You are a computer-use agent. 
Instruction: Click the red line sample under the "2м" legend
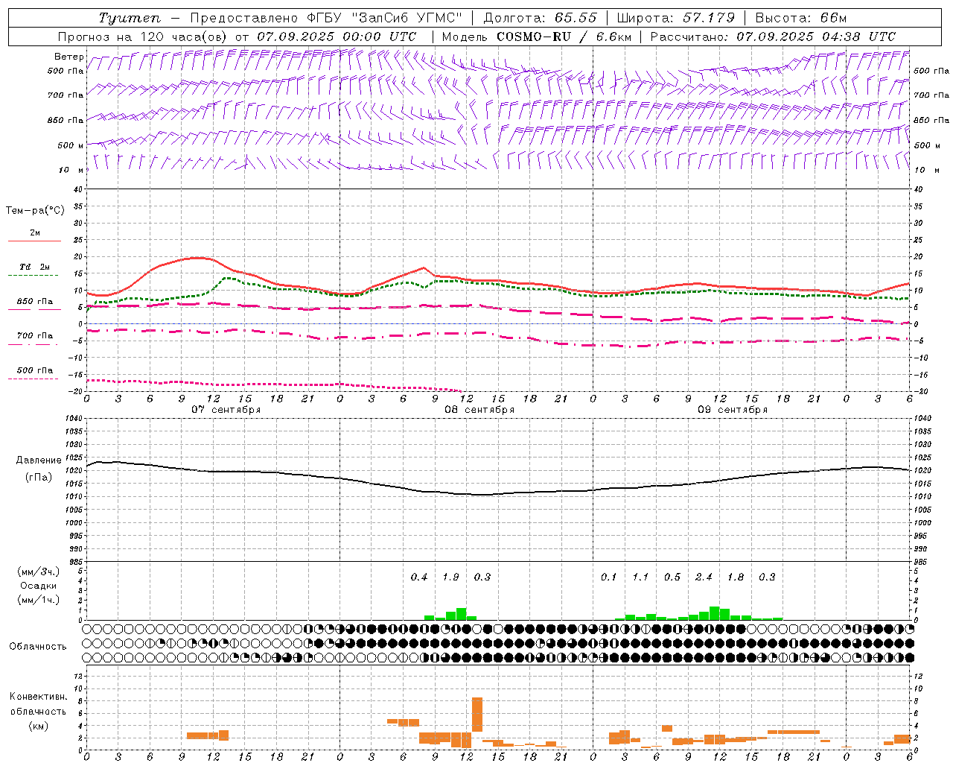click(34, 241)
